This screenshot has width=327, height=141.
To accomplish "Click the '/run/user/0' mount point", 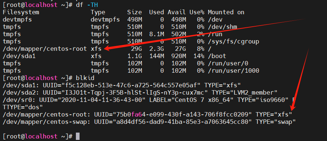I will [228, 63].
